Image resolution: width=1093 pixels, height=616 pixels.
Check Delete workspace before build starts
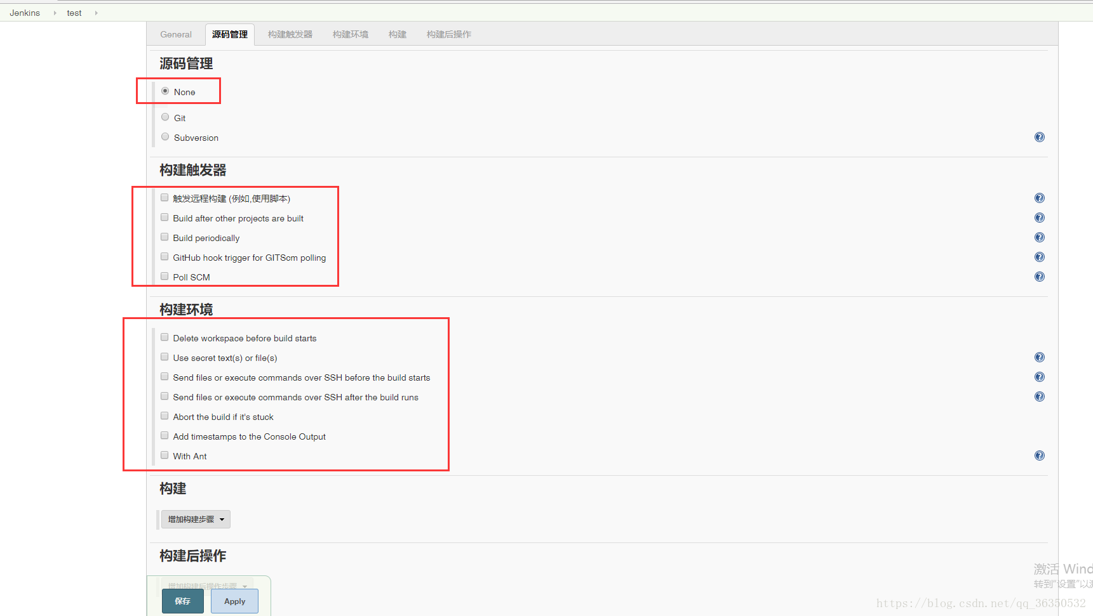click(164, 337)
